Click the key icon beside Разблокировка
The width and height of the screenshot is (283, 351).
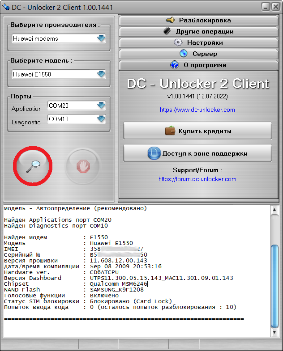click(171, 20)
